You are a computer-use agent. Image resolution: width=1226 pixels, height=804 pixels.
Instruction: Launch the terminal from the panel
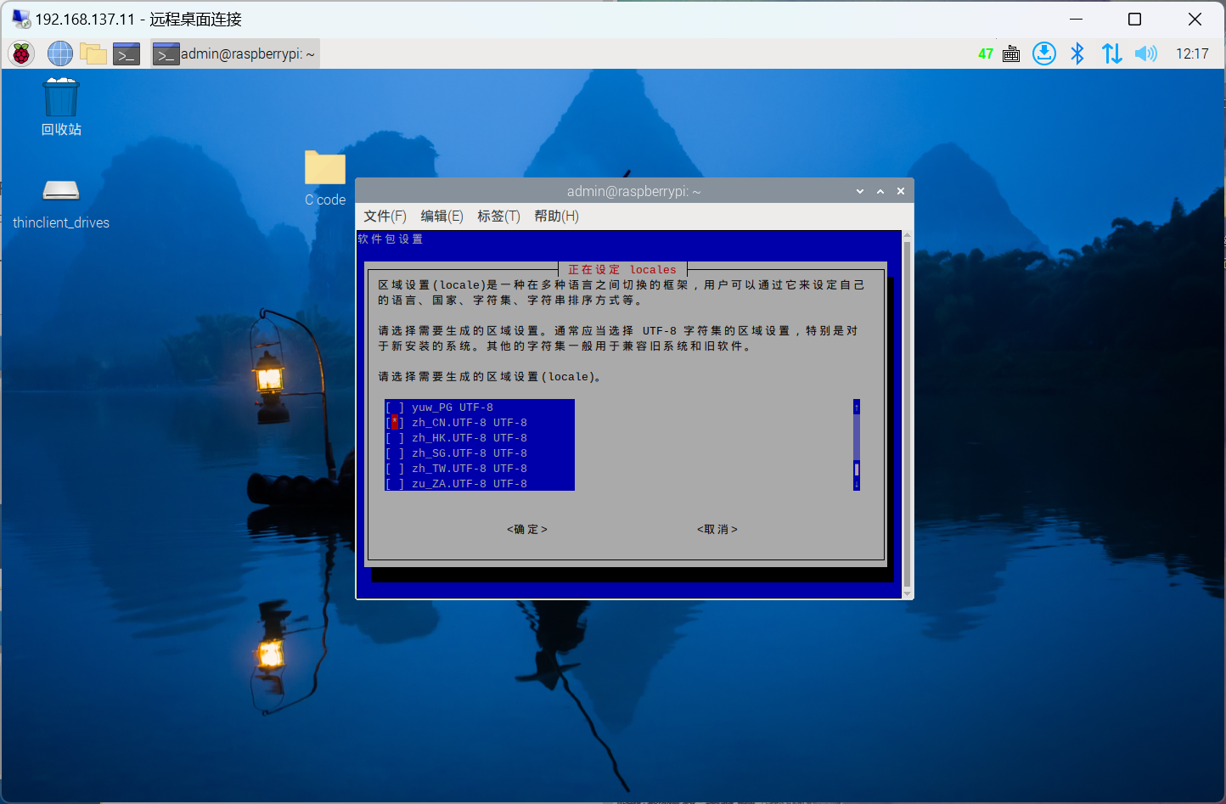tap(127, 53)
